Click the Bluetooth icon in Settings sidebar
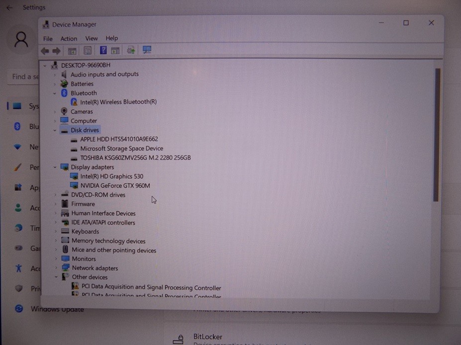 point(17,126)
